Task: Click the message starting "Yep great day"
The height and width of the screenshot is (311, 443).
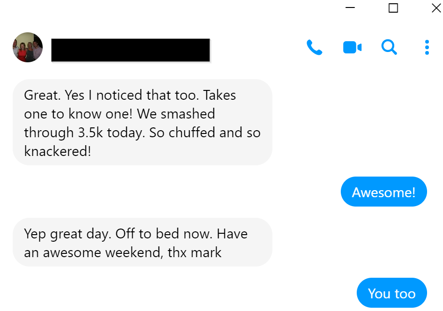Action: [142, 242]
